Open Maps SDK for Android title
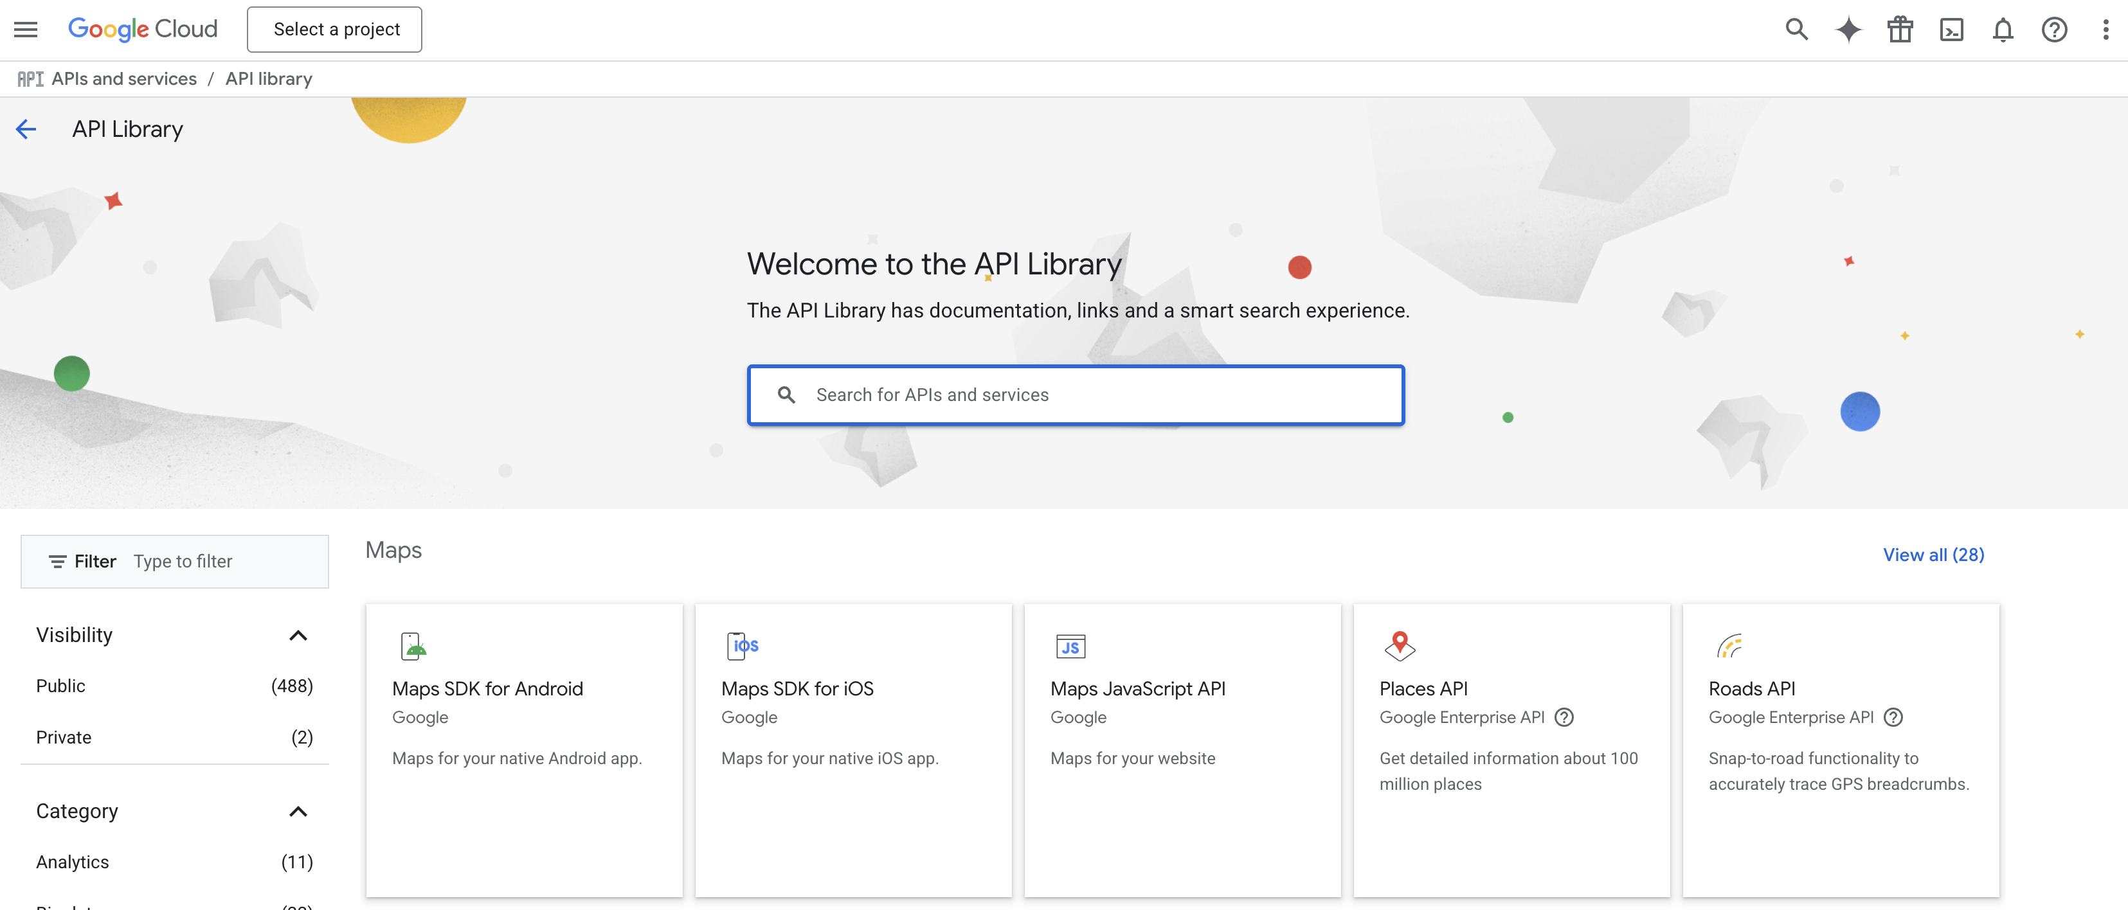Screen dimensions: 2128x910 [x=487, y=689]
